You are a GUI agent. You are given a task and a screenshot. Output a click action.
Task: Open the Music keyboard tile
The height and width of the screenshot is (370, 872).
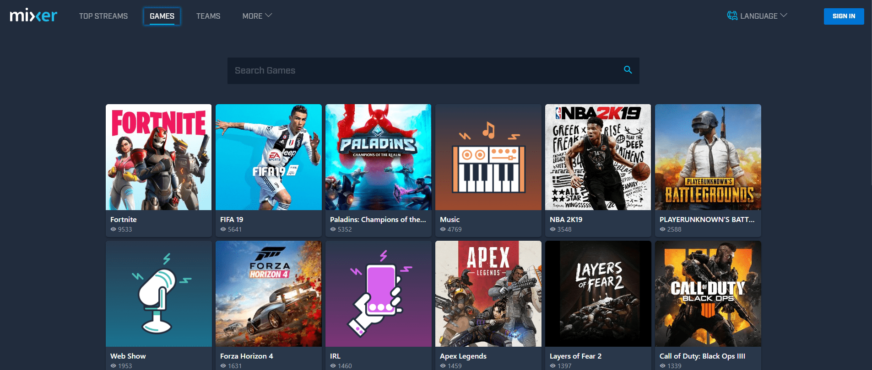click(x=488, y=157)
